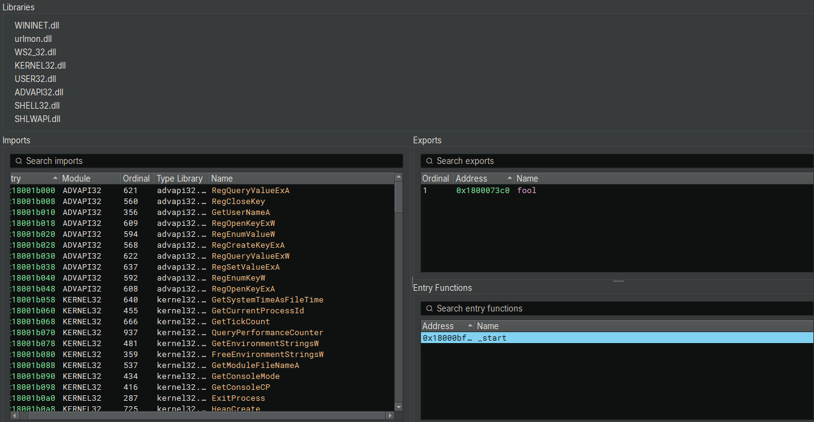Click the splitter handle above Entry Functions

[x=618, y=280]
